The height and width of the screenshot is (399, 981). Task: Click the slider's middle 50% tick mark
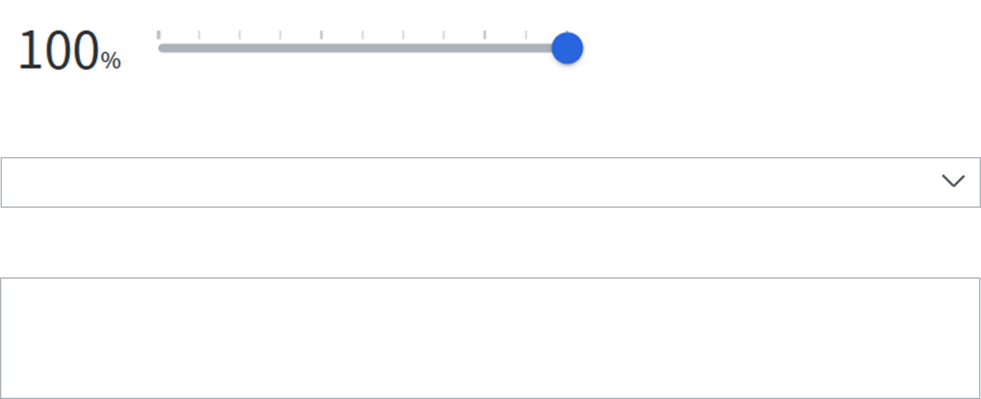(x=362, y=49)
